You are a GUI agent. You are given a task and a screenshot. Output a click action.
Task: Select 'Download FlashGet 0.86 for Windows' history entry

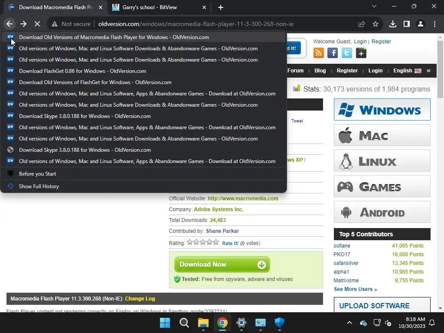144,71
